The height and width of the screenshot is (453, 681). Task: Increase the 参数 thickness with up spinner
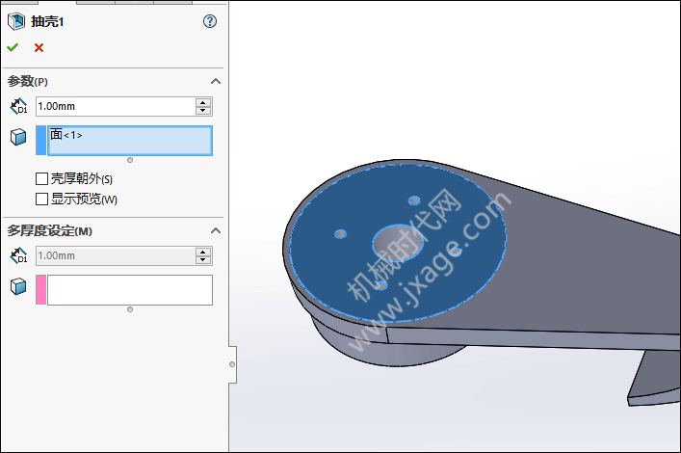pos(203,102)
